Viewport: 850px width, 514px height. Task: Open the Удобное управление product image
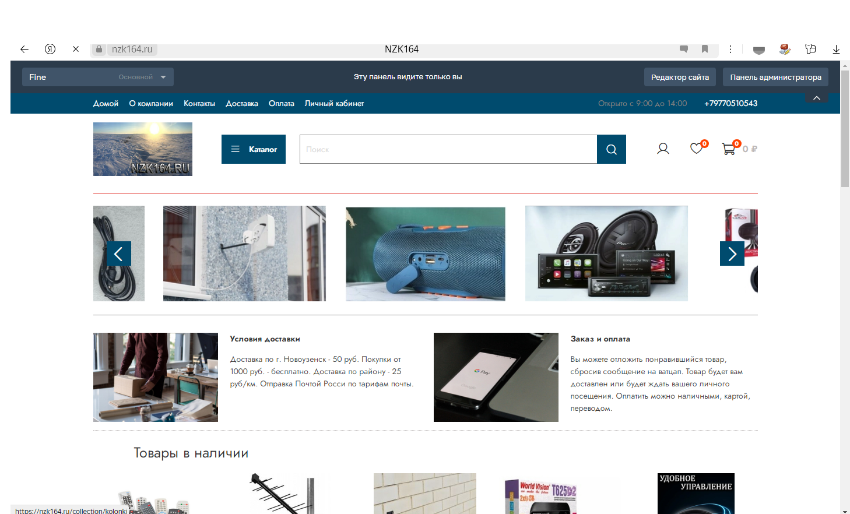[x=696, y=494]
